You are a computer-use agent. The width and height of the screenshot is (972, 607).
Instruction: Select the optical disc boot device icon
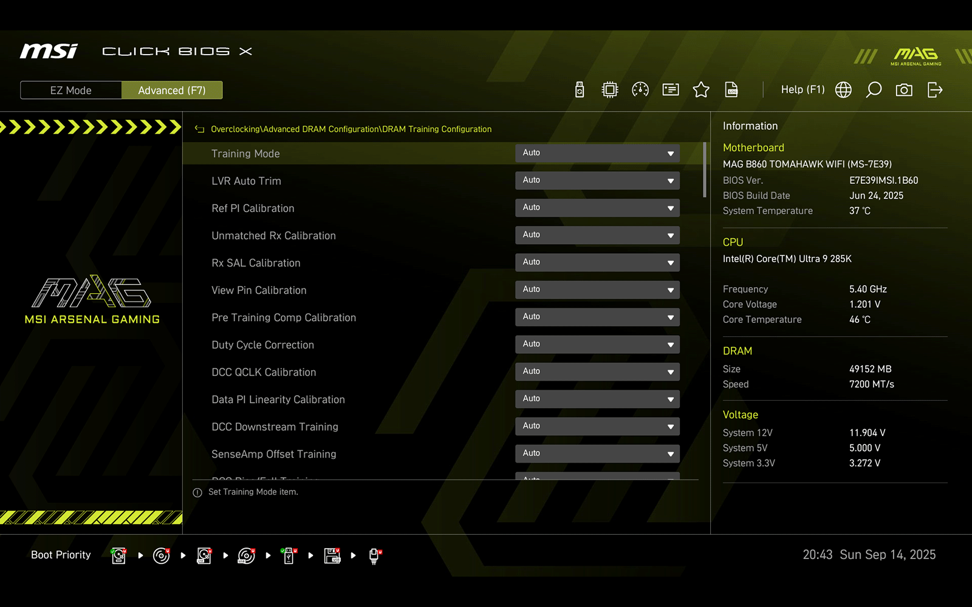(x=162, y=555)
